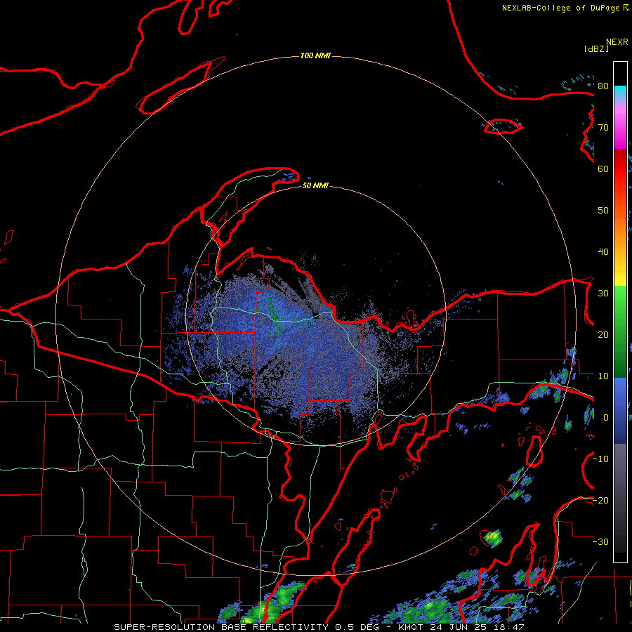The image size is (632, 632).
Task: Click the 70 value on dBZ scale
Action: [603, 128]
